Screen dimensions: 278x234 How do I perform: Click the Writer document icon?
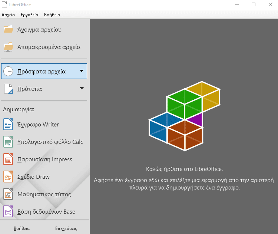pos(8,124)
